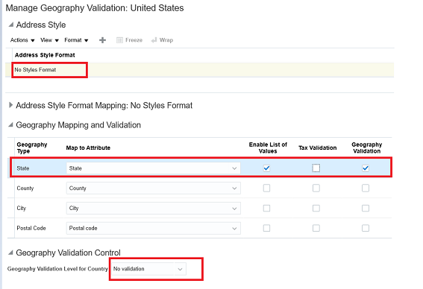Image resolution: width=423 pixels, height=289 pixels.
Task: Open the Format menu
Action: (76, 40)
